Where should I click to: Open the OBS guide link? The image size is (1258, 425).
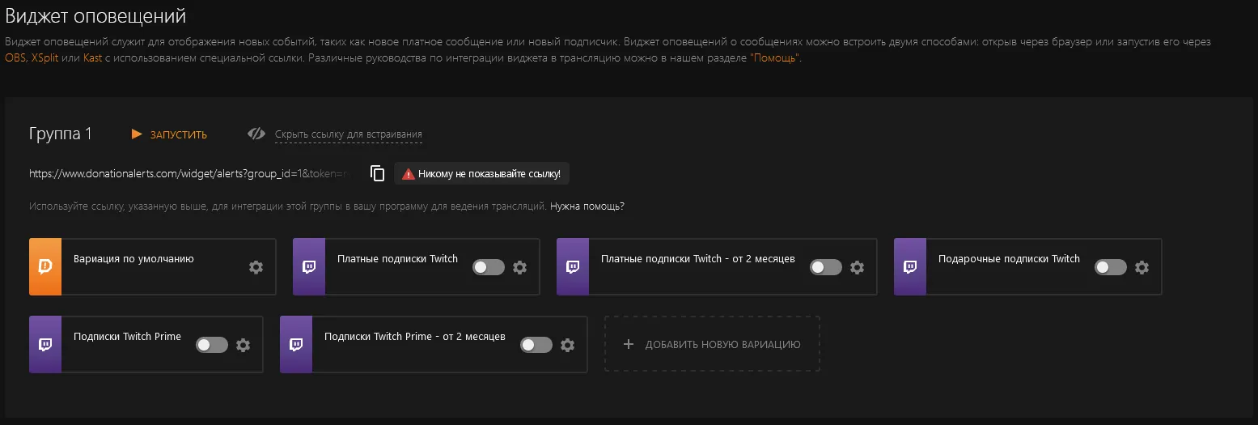(x=15, y=58)
